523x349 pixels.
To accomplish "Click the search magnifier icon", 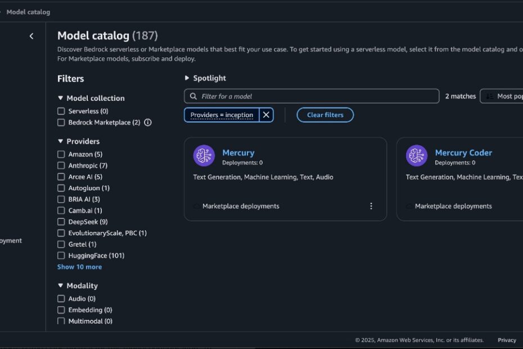I will click(x=193, y=96).
